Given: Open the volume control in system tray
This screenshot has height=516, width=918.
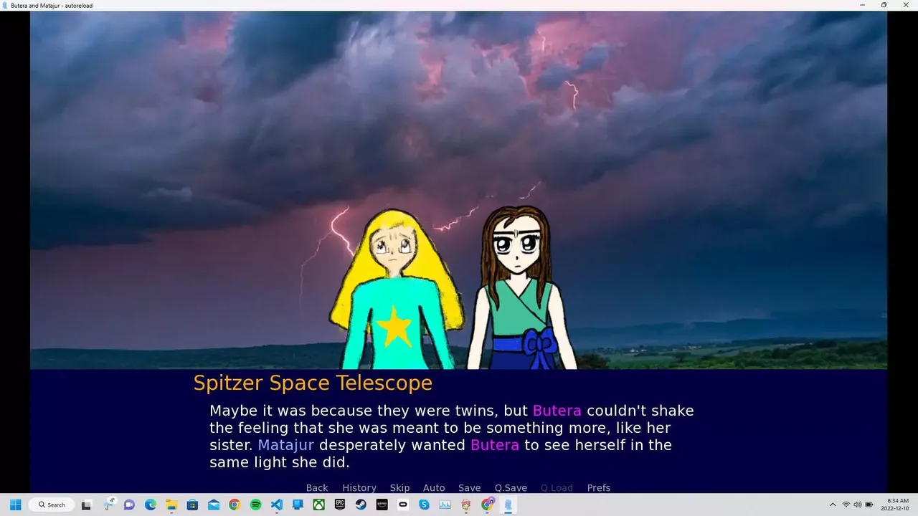Looking at the screenshot, I should click(858, 505).
